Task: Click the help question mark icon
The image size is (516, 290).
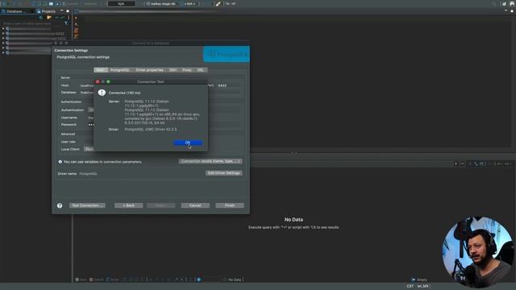Action: (x=60, y=206)
